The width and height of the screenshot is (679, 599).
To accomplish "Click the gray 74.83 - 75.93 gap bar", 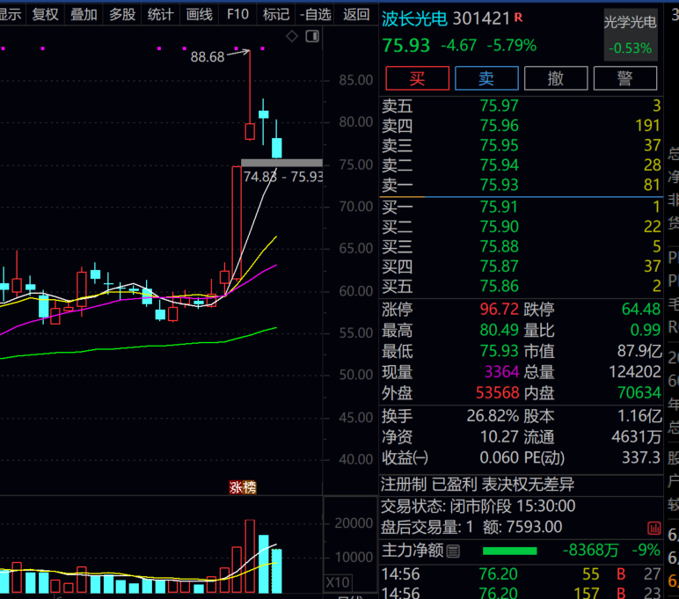I will pyautogui.click(x=281, y=164).
